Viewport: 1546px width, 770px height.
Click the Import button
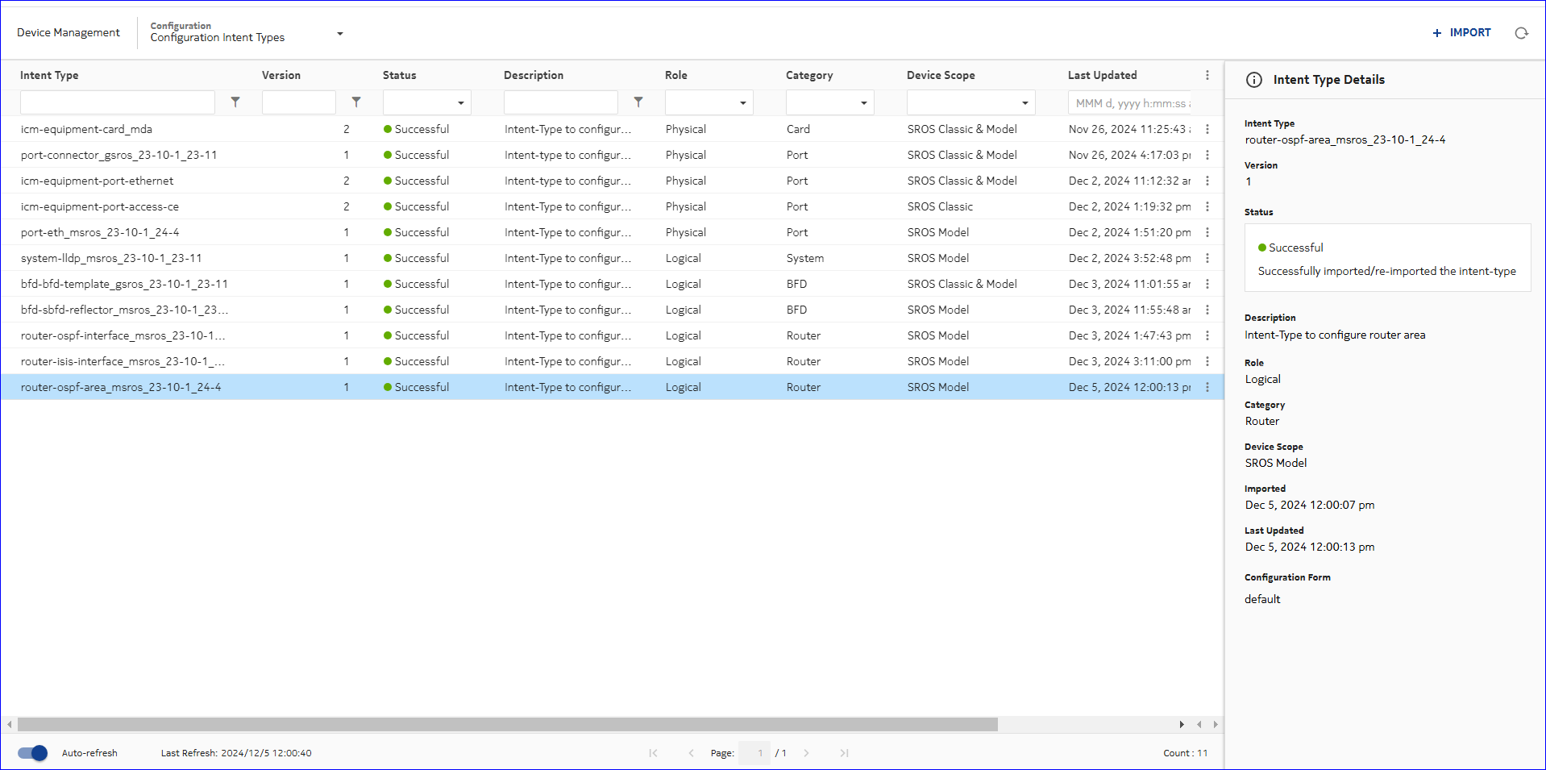1461,33
